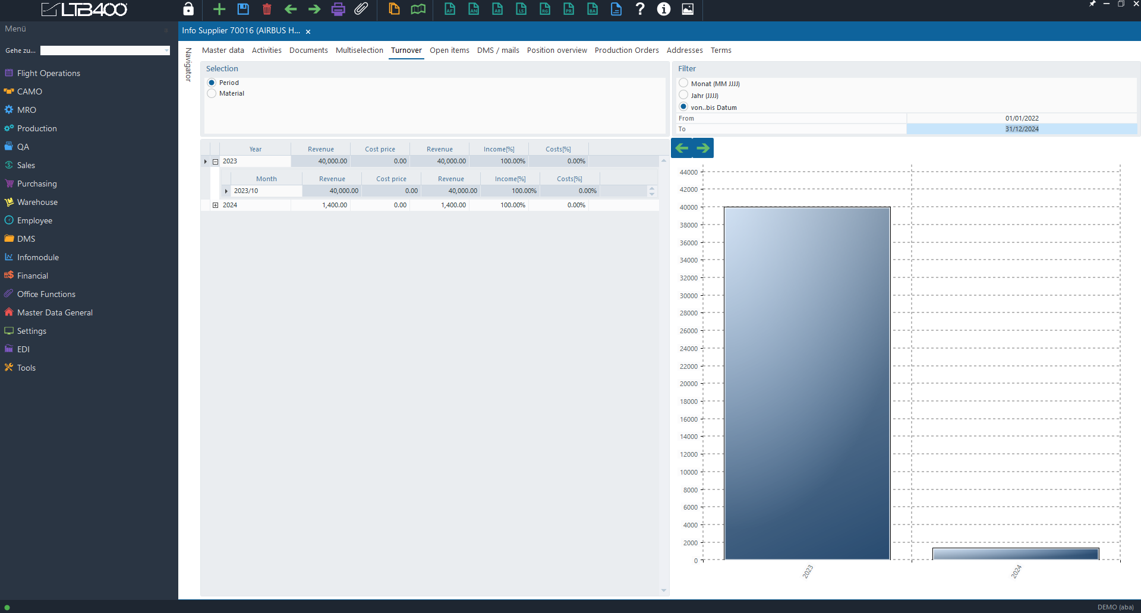Click the info circle icon
The width and height of the screenshot is (1141, 613).
click(x=664, y=9)
